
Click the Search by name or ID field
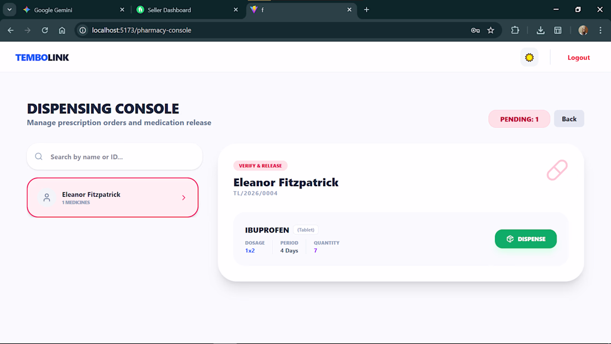(x=122, y=157)
